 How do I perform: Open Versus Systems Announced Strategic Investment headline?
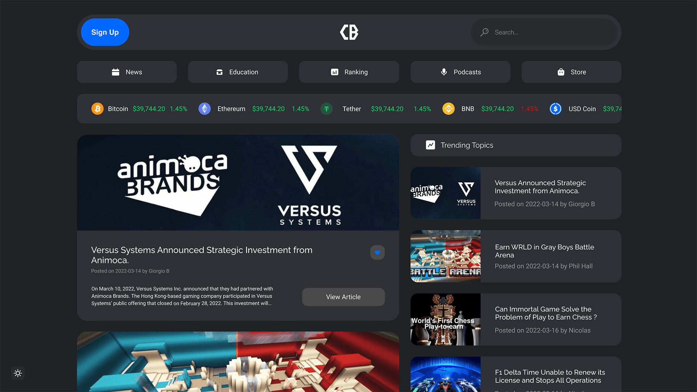point(202,255)
